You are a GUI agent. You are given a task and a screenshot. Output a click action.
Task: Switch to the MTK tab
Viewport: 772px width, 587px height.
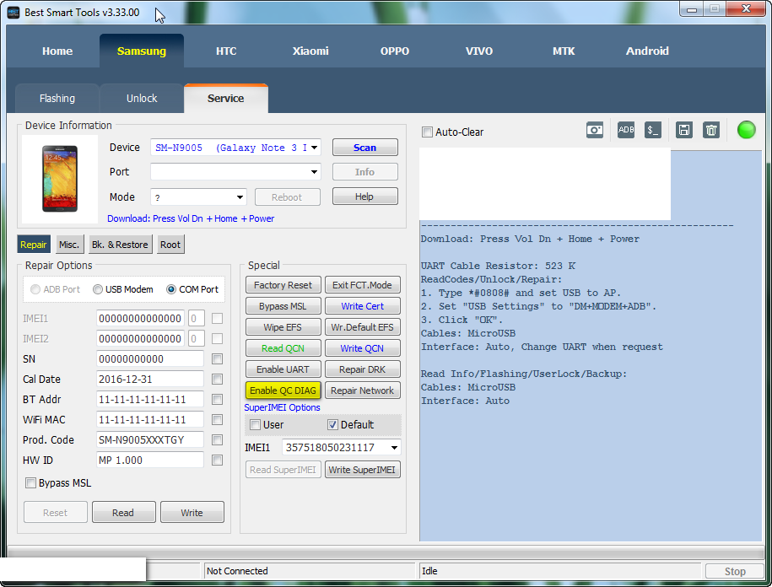(x=564, y=51)
